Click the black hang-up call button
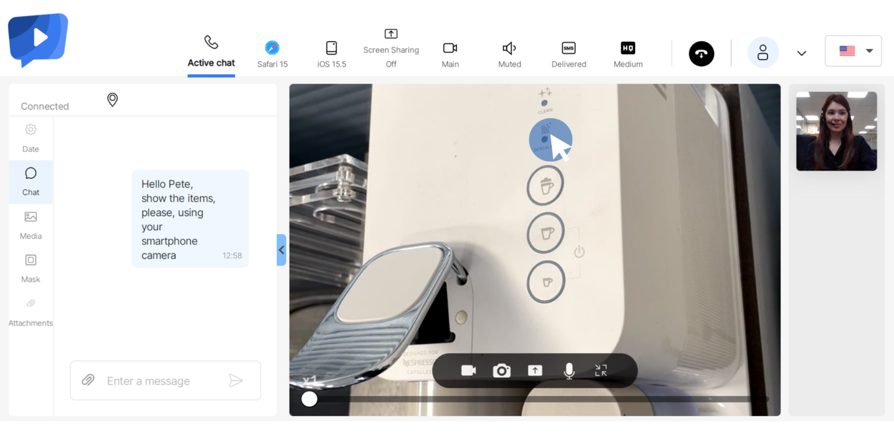The image size is (894, 447). tap(701, 54)
